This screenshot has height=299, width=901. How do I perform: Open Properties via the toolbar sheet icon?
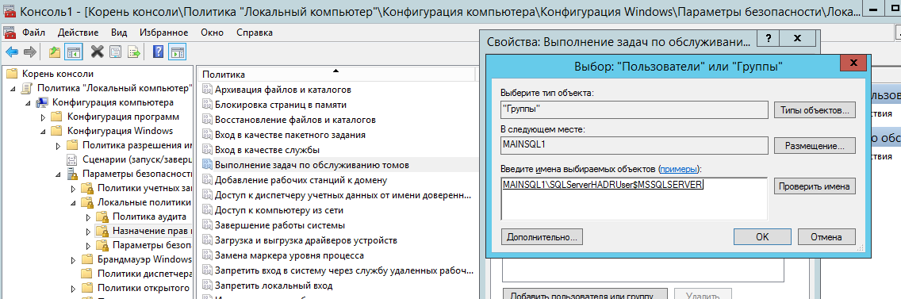(116, 52)
